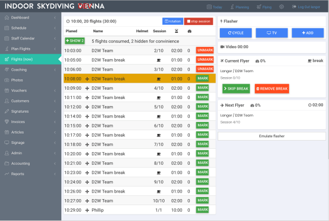Click the move handle on 10:09:00 row
Screen dimensions: 329x221
click(x=87, y=88)
